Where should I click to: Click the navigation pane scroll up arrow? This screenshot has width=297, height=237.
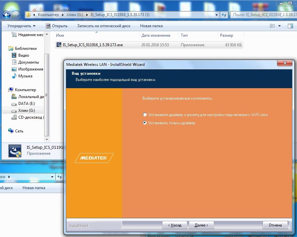click(x=47, y=34)
